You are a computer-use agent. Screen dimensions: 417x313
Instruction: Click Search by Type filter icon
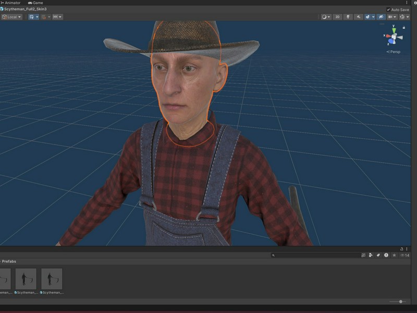[371, 255]
